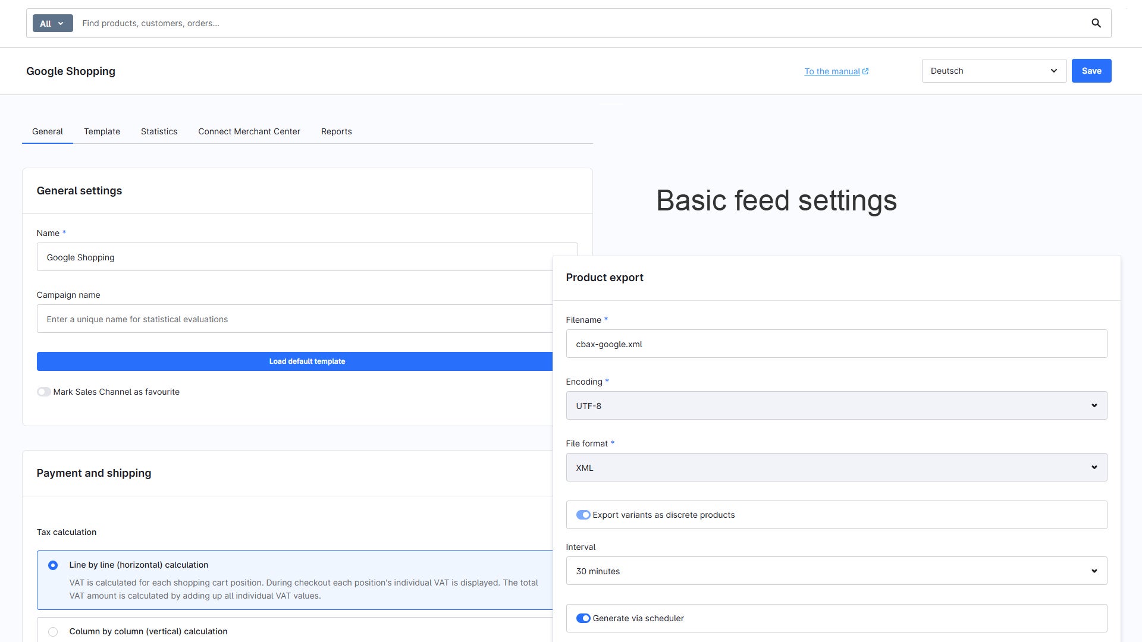Open the To the manual link
Image resolution: width=1142 pixels, height=642 pixels.
(832, 71)
